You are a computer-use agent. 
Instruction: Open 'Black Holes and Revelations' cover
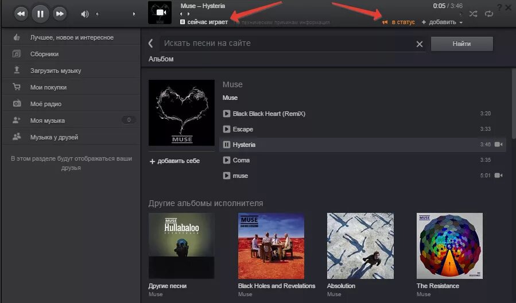click(271, 246)
